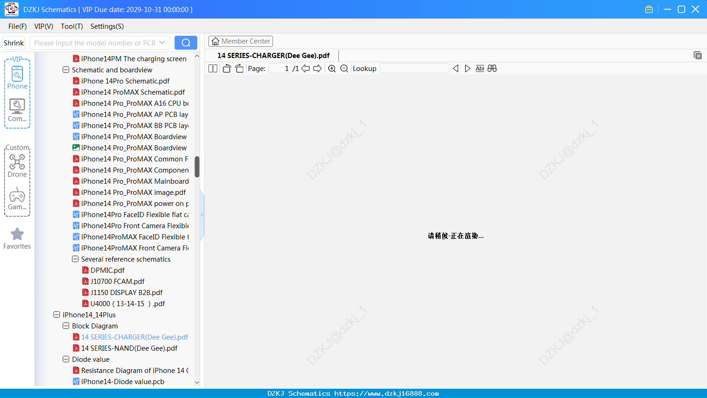Open iPhone14 Pro_ProMAX A16 CPU file
The width and height of the screenshot is (707, 398).
click(130, 103)
